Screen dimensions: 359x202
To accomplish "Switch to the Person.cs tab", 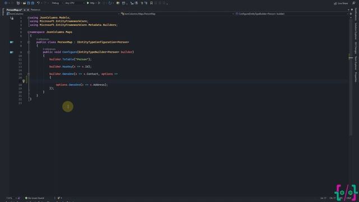I will tap(35, 10).
